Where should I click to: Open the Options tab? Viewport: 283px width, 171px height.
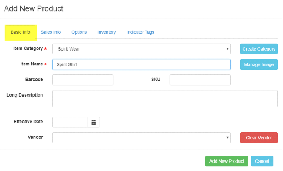pyautogui.click(x=79, y=32)
